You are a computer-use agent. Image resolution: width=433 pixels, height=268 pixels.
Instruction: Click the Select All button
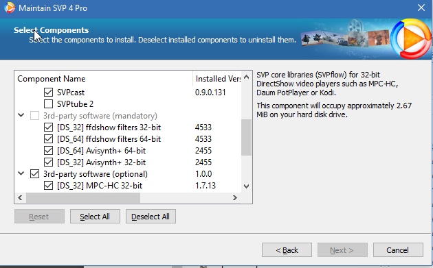pos(95,217)
